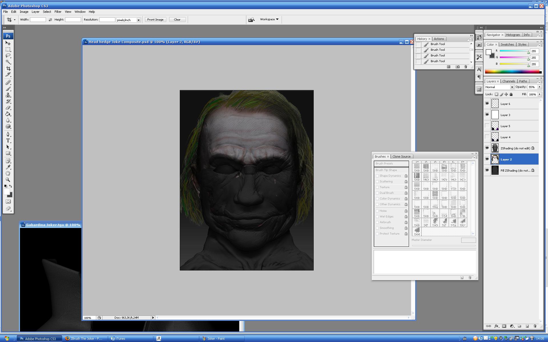Viewport: 548px width, 342px height.
Task: Pick the Magic Wand tool
Action: 8,62
